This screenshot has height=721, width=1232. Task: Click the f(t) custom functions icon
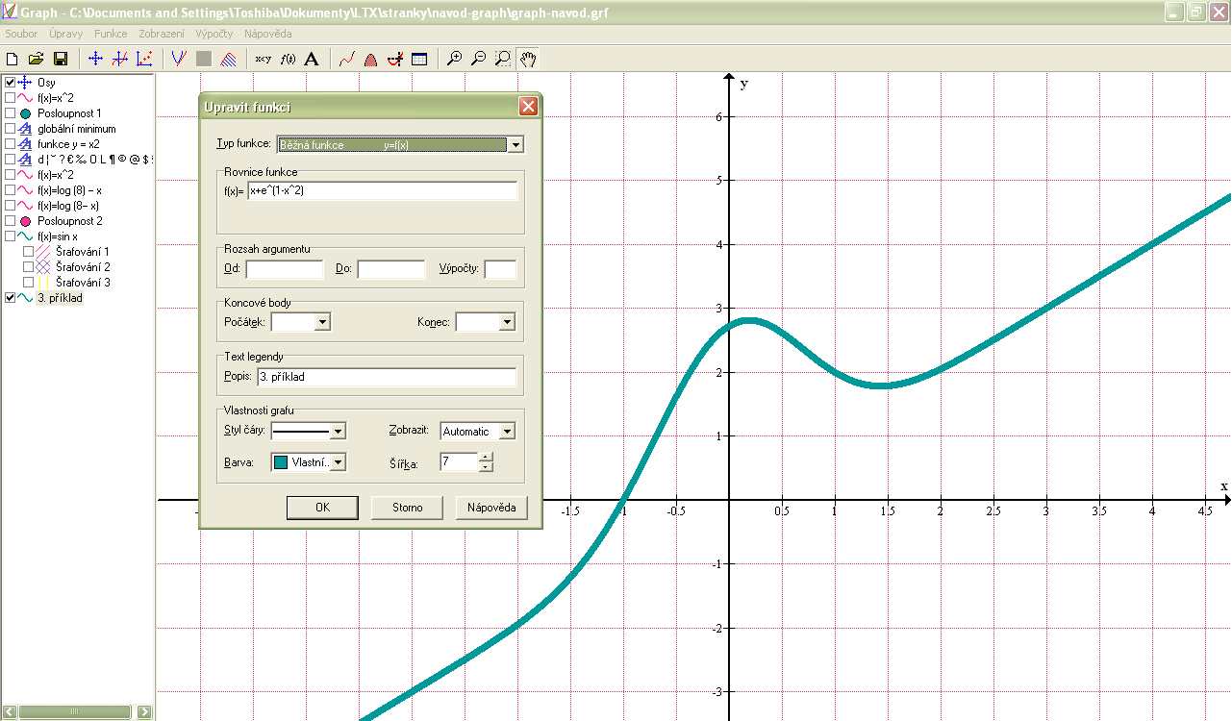pyautogui.click(x=288, y=59)
